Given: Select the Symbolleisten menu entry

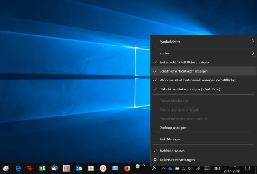Looking at the screenshot, I should point(203,42).
